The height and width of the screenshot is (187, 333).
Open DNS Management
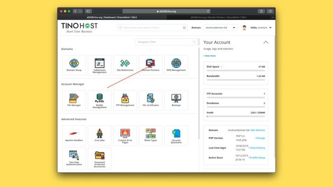point(176,65)
